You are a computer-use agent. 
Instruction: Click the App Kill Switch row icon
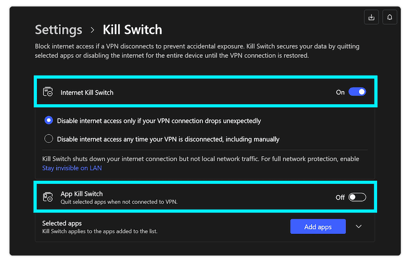[48, 197]
